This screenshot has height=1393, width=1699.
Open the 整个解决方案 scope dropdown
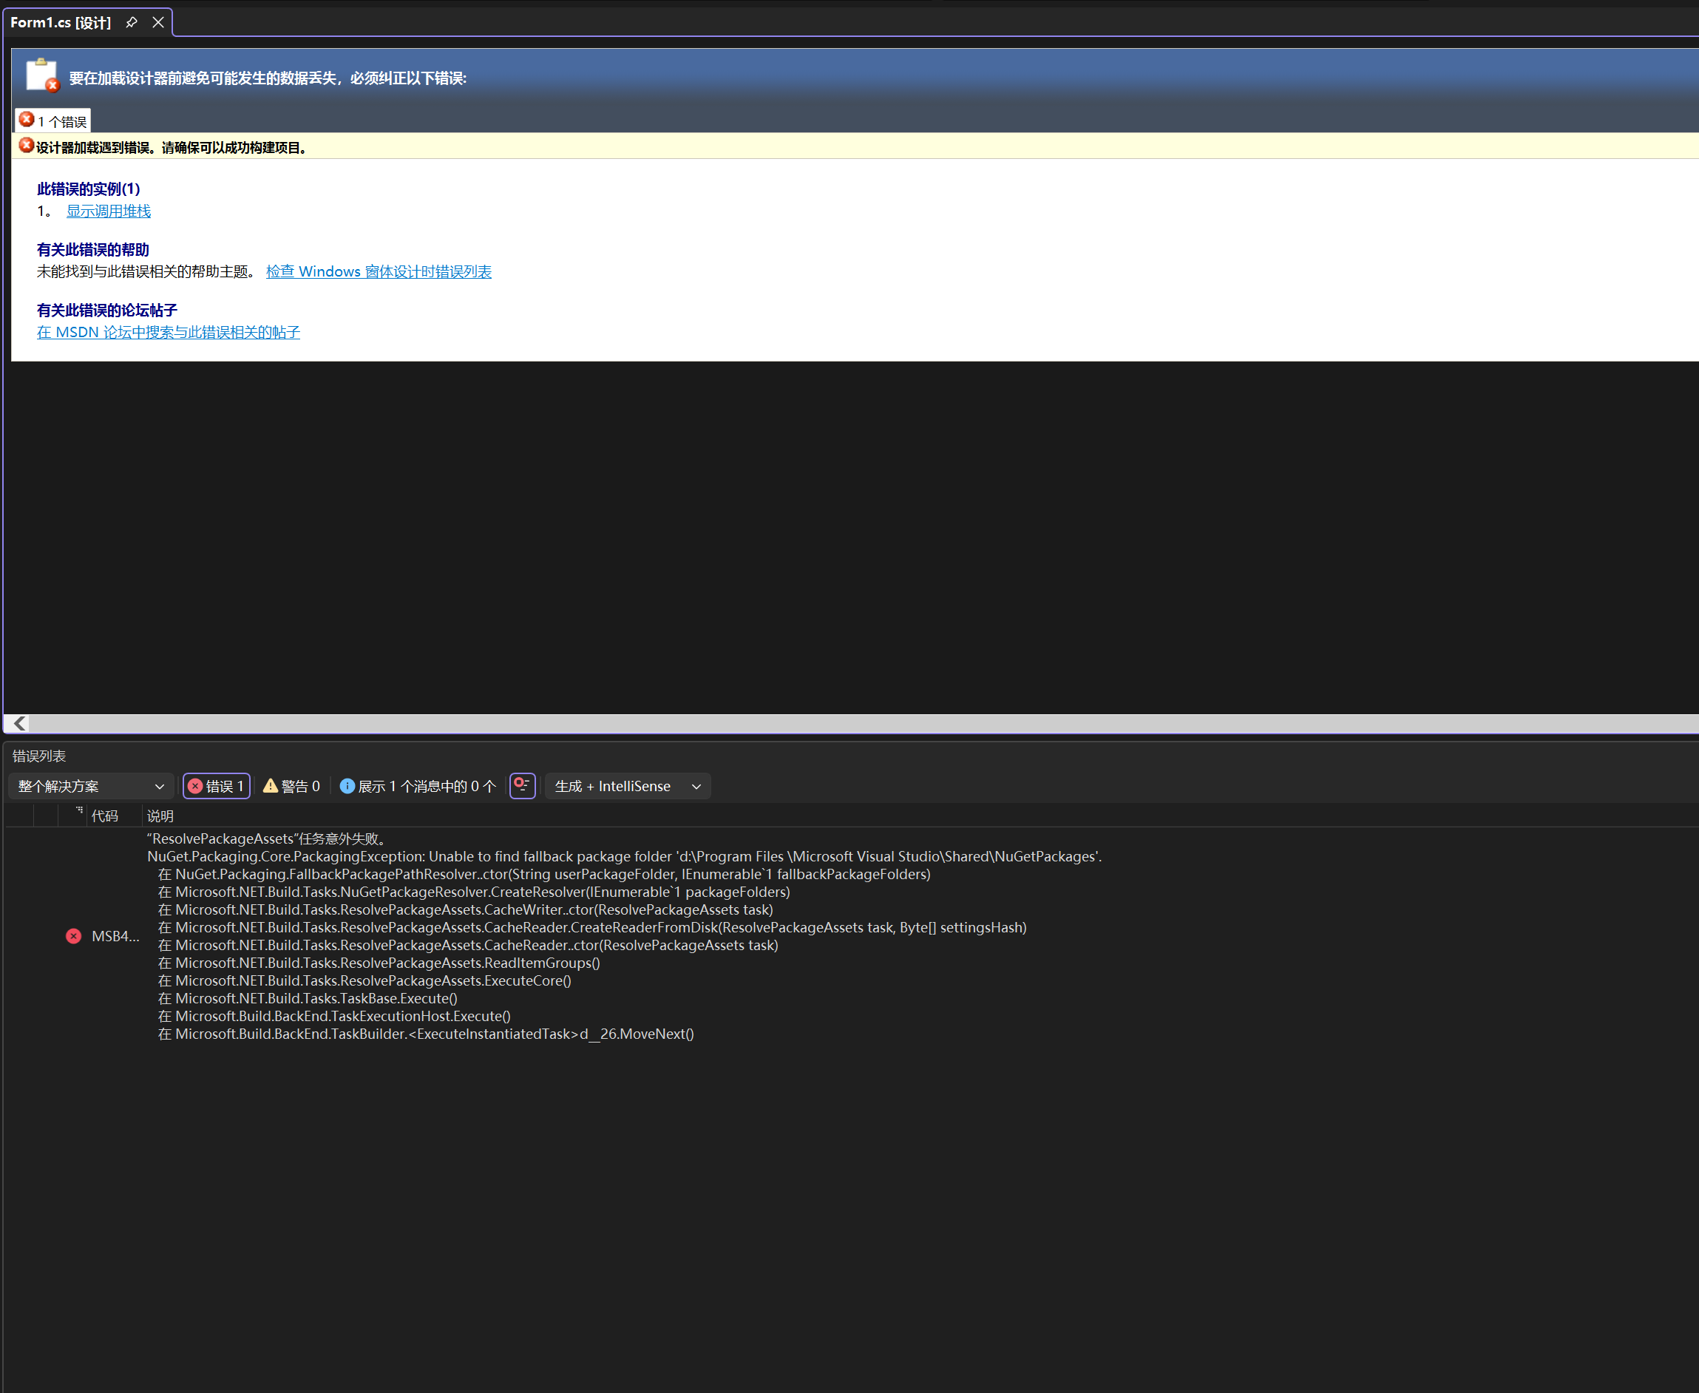91,787
